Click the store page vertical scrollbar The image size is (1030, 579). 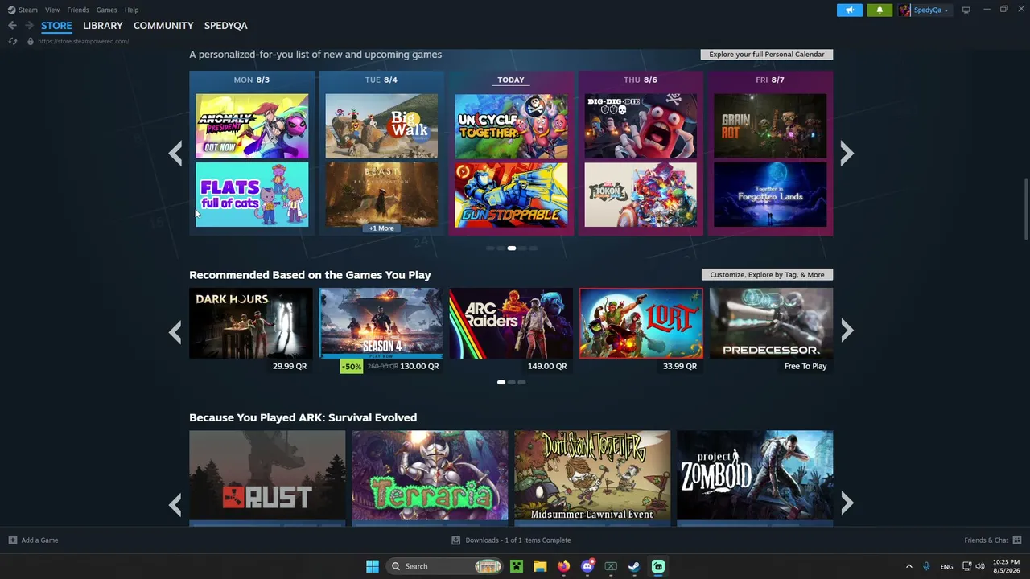pos(1025,209)
